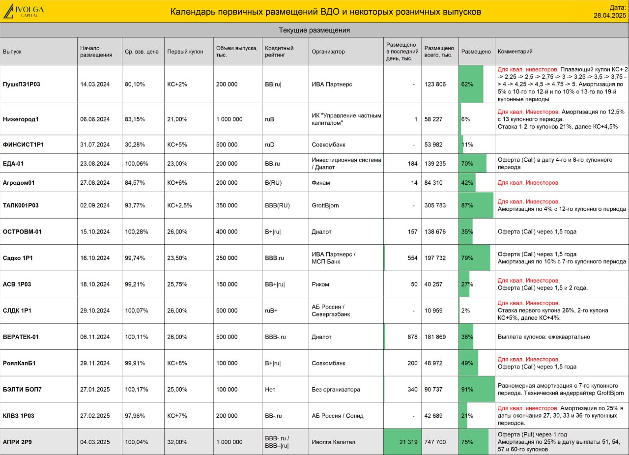Select total placed value 305 783
629x455 pixels.
tap(435, 205)
